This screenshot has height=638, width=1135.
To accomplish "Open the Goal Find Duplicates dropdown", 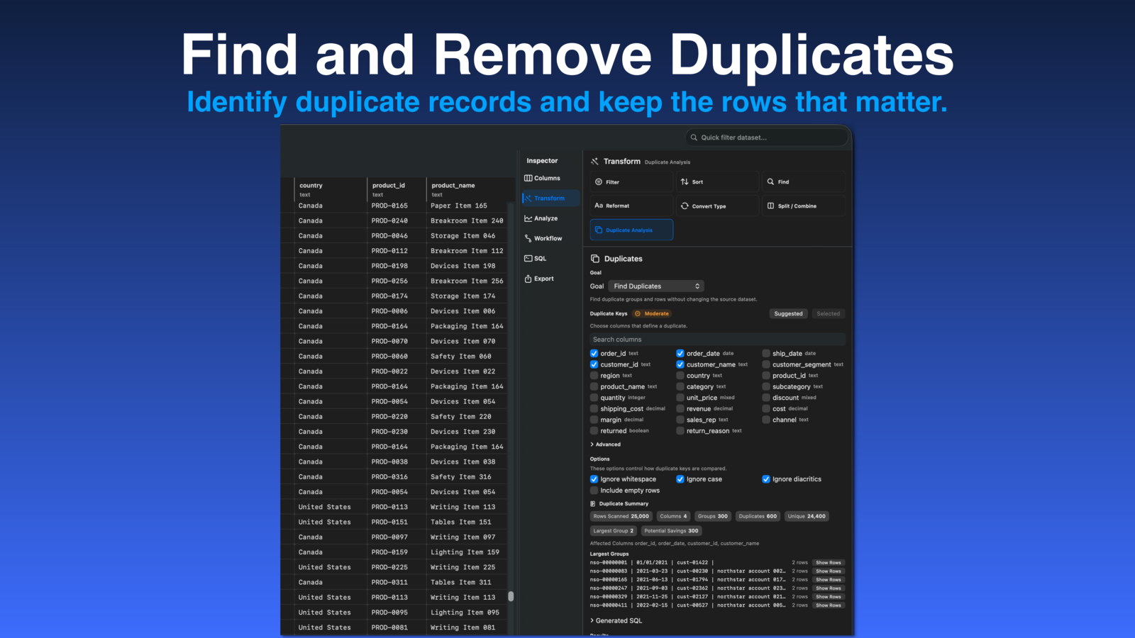I will pyautogui.click(x=656, y=286).
